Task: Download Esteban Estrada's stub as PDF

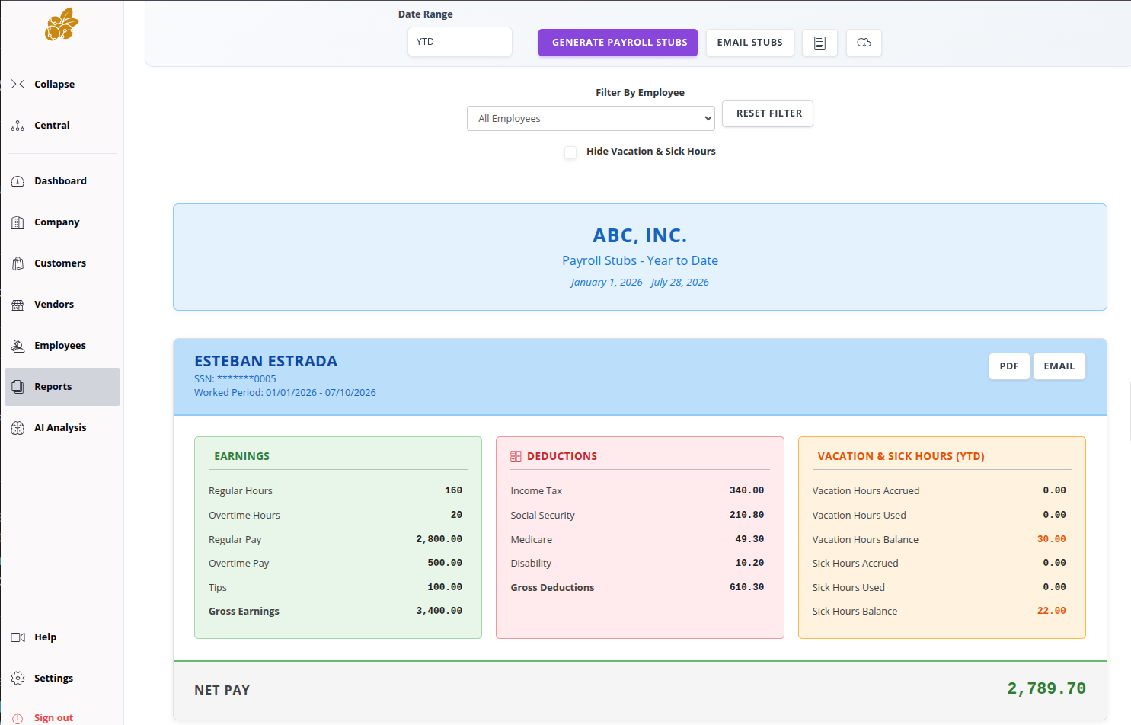Action: point(1009,366)
